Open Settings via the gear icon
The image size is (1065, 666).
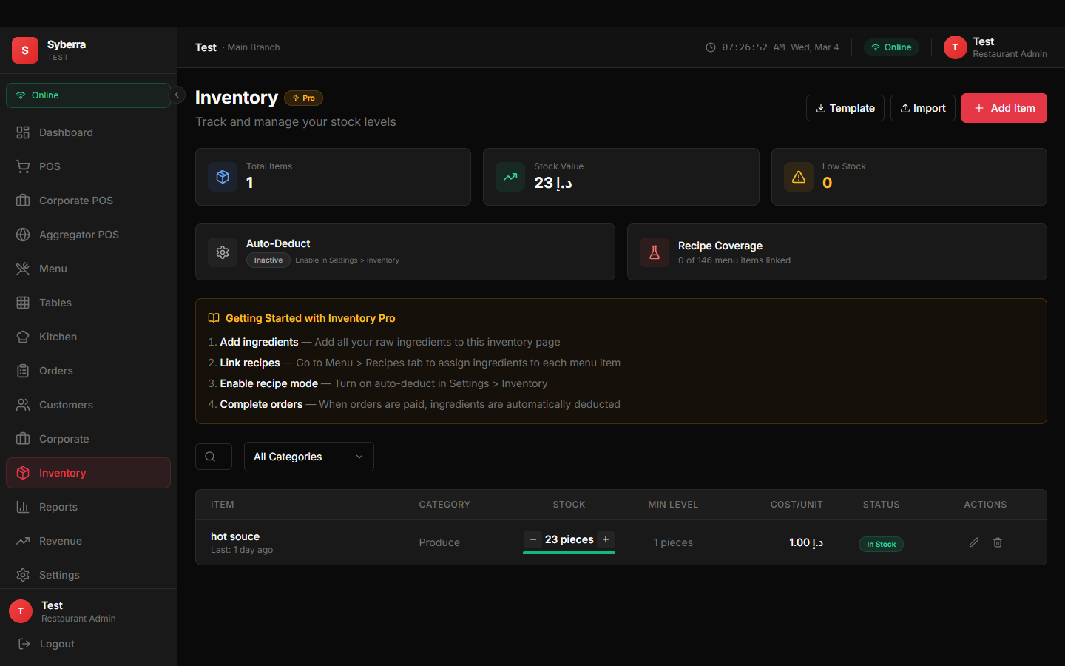24,575
